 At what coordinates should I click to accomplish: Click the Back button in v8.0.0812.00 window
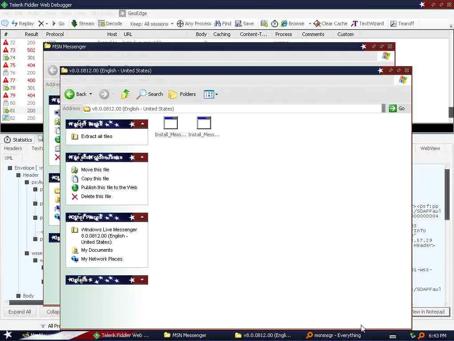pyautogui.click(x=75, y=94)
